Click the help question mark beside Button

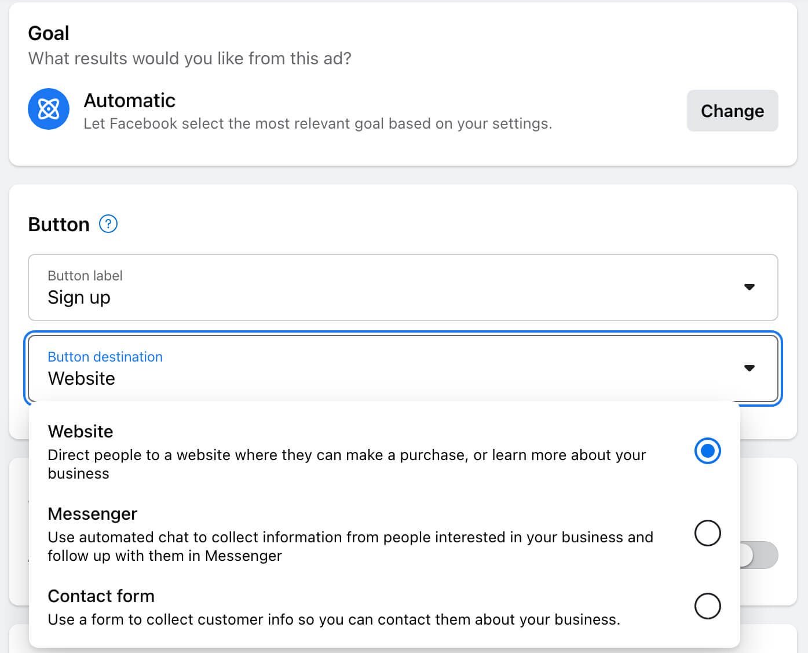click(108, 224)
